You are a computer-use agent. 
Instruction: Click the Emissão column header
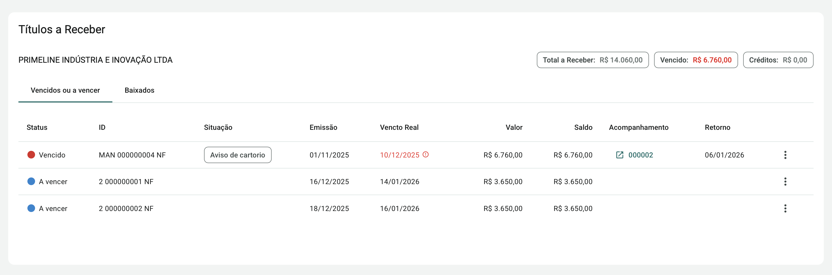pyautogui.click(x=323, y=127)
